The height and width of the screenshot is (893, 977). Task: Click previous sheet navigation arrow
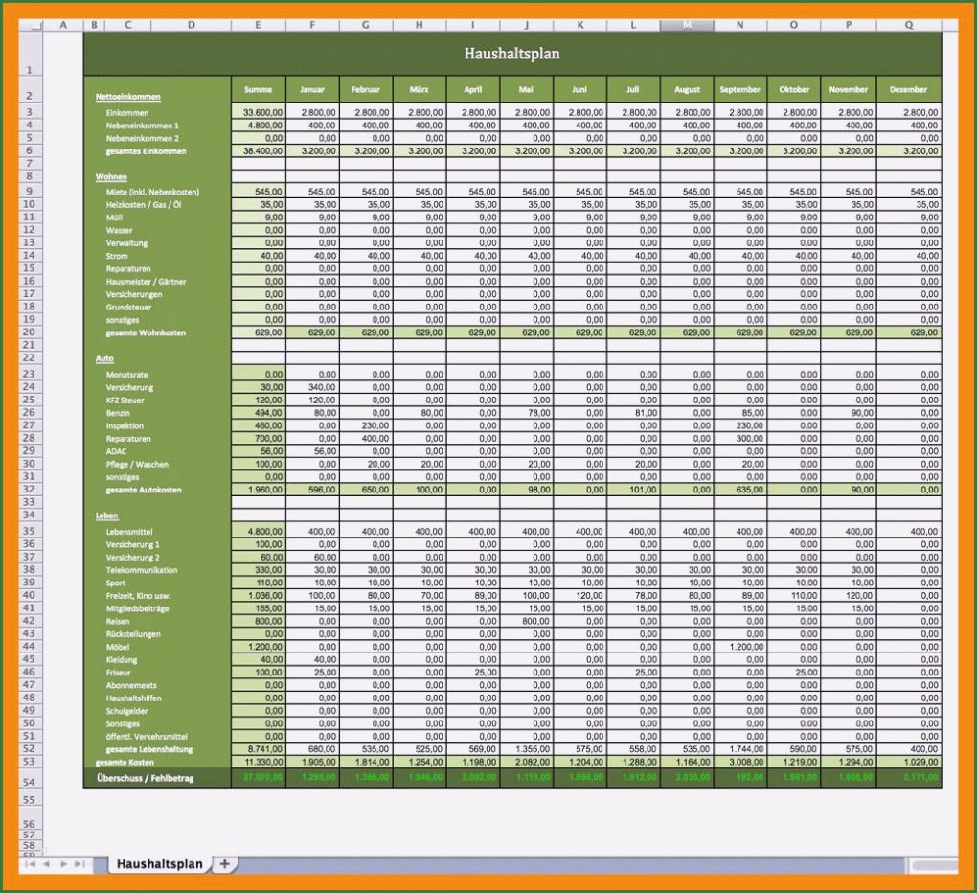point(47,864)
